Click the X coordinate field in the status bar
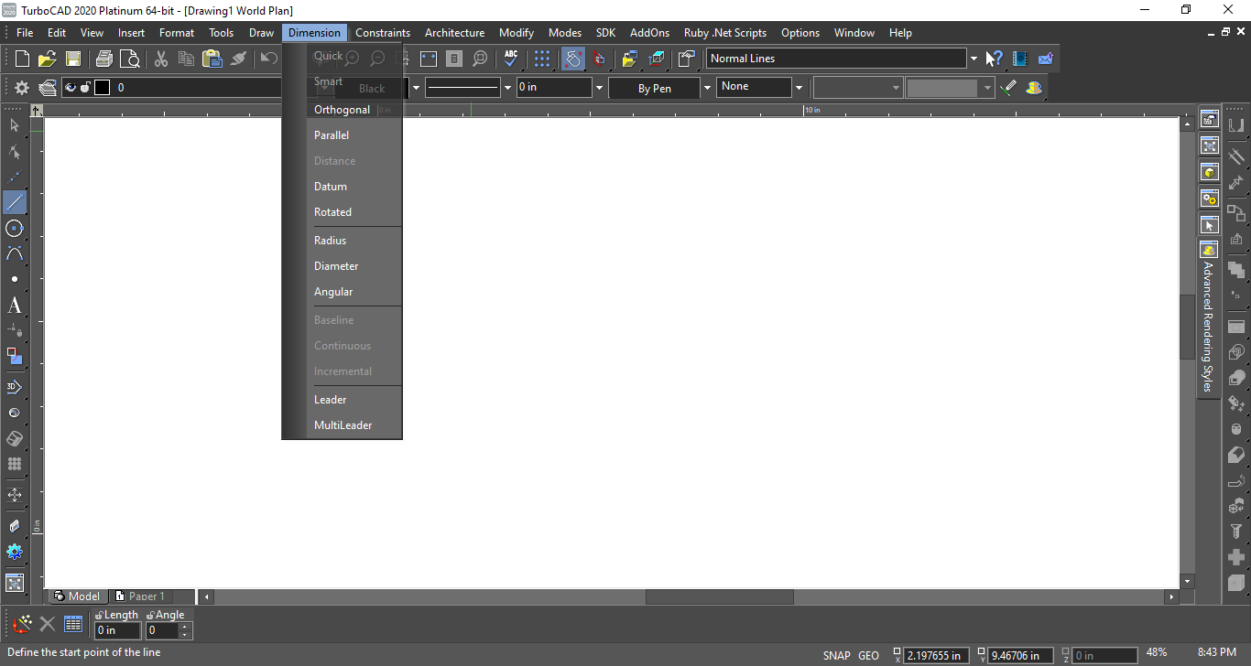This screenshot has width=1251, height=666. coord(935,655)
